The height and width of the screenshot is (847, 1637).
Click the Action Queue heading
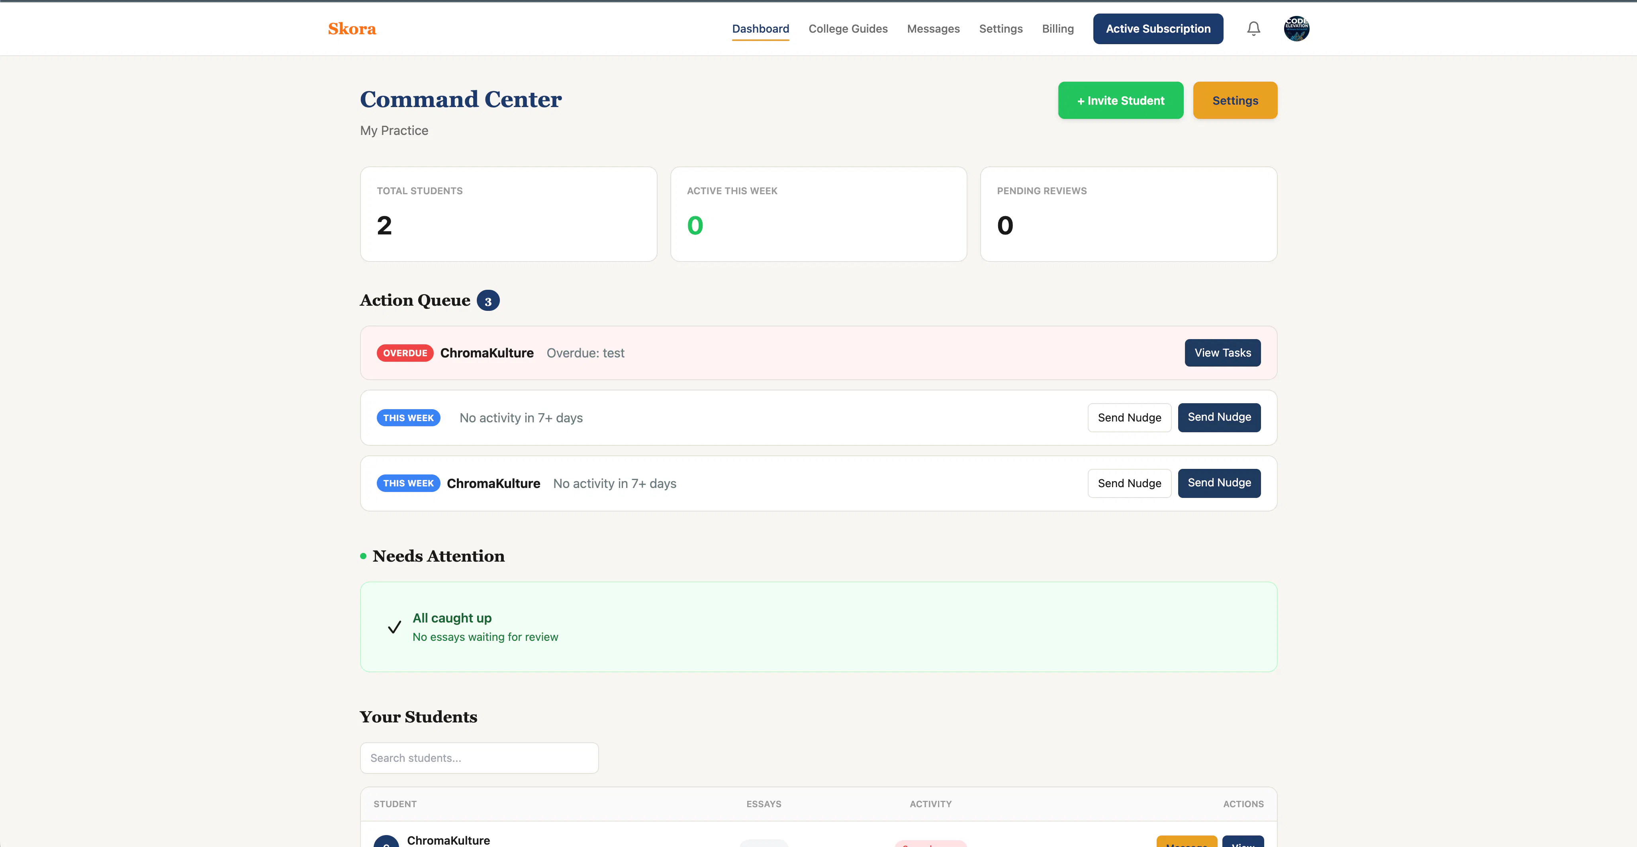(415, 301)
